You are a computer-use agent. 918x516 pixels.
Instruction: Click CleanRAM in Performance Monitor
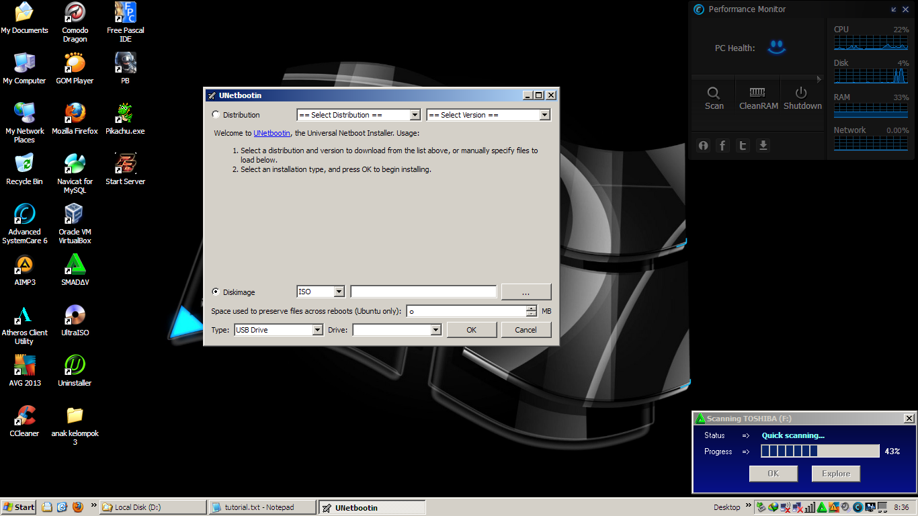click(758, 98)
